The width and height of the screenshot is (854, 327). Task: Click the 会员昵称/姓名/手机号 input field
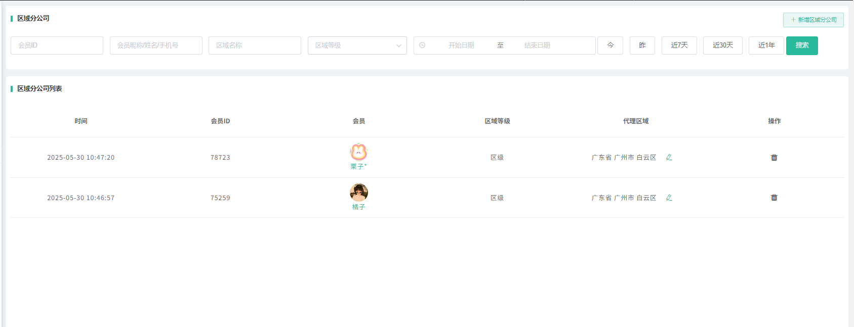[156, 45]
